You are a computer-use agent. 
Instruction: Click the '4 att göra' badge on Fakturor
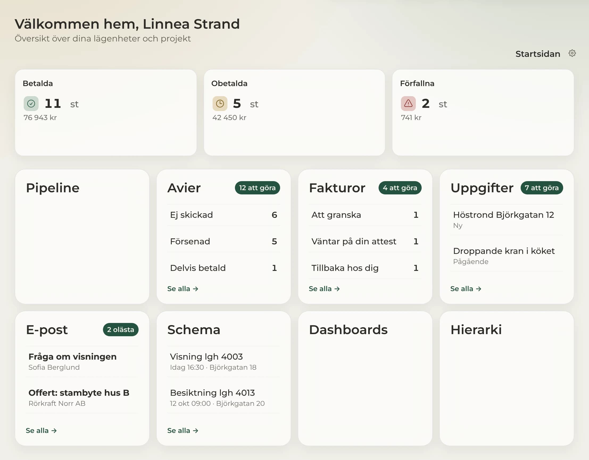click(400, 188)
